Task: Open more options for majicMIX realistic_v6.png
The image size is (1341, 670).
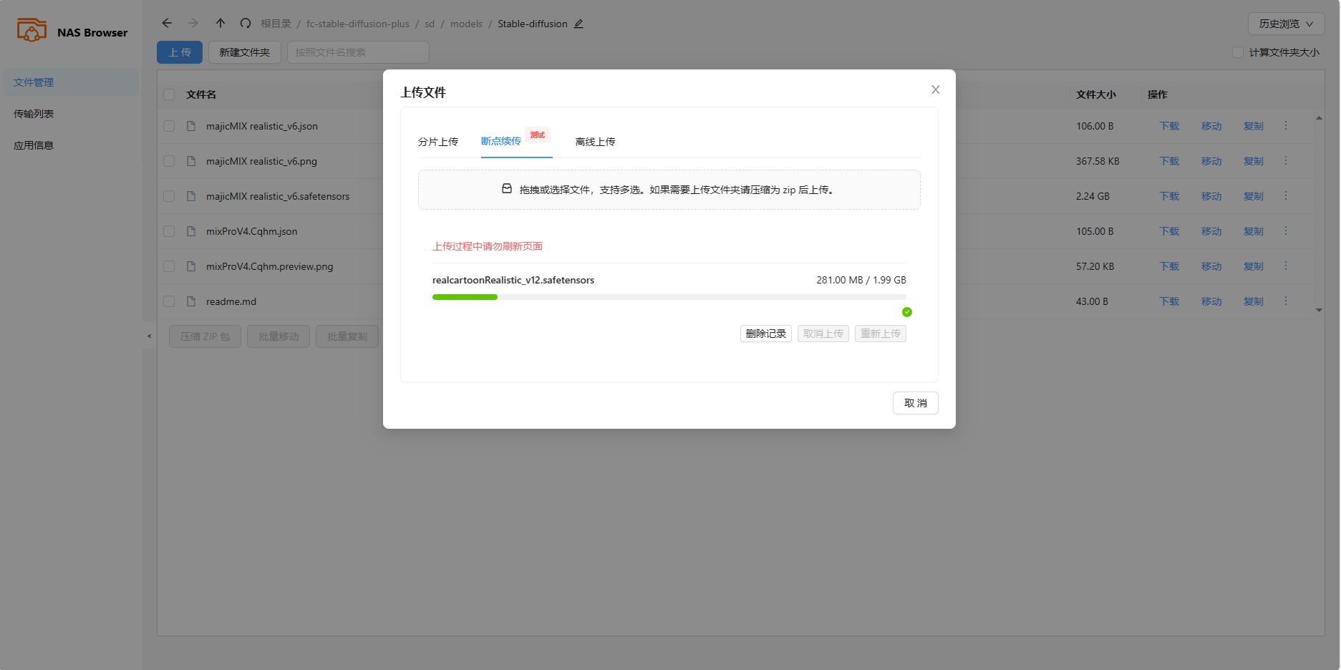Action: (x=1286, y=160)
